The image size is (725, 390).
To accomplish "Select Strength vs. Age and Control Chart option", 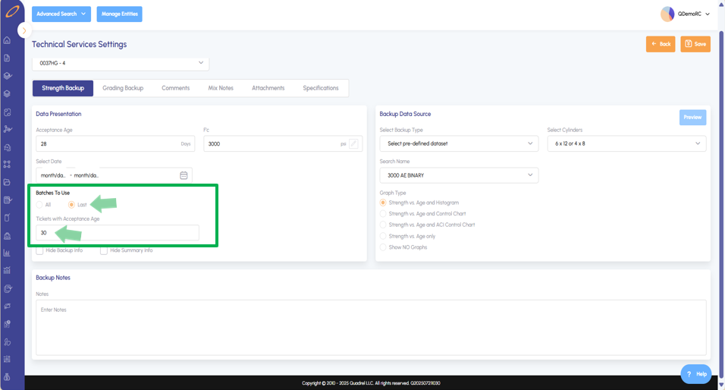I will coord(383,214).
